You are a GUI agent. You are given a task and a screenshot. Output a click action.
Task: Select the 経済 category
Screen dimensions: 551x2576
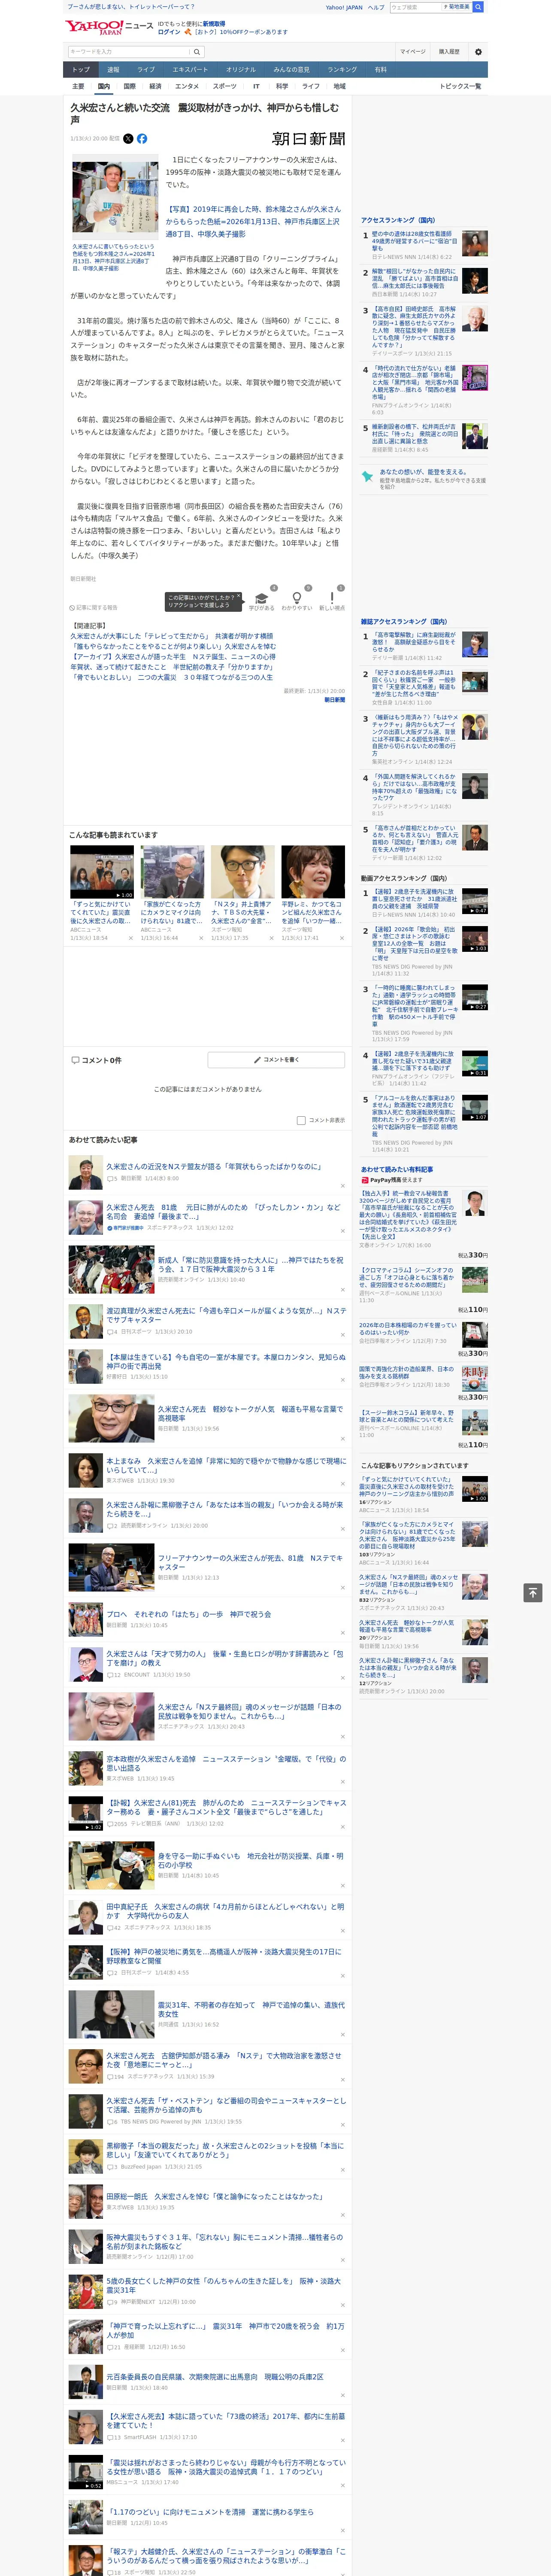(x=155, y=86)
